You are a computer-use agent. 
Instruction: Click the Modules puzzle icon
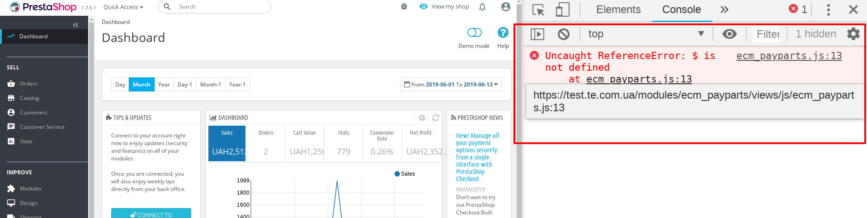tap(11, 189)
